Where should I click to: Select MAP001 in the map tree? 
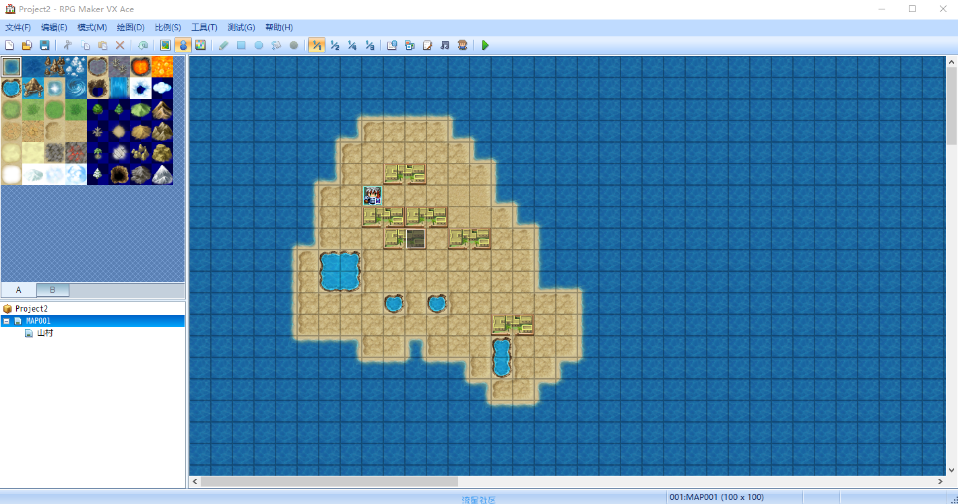pos(38,321)
